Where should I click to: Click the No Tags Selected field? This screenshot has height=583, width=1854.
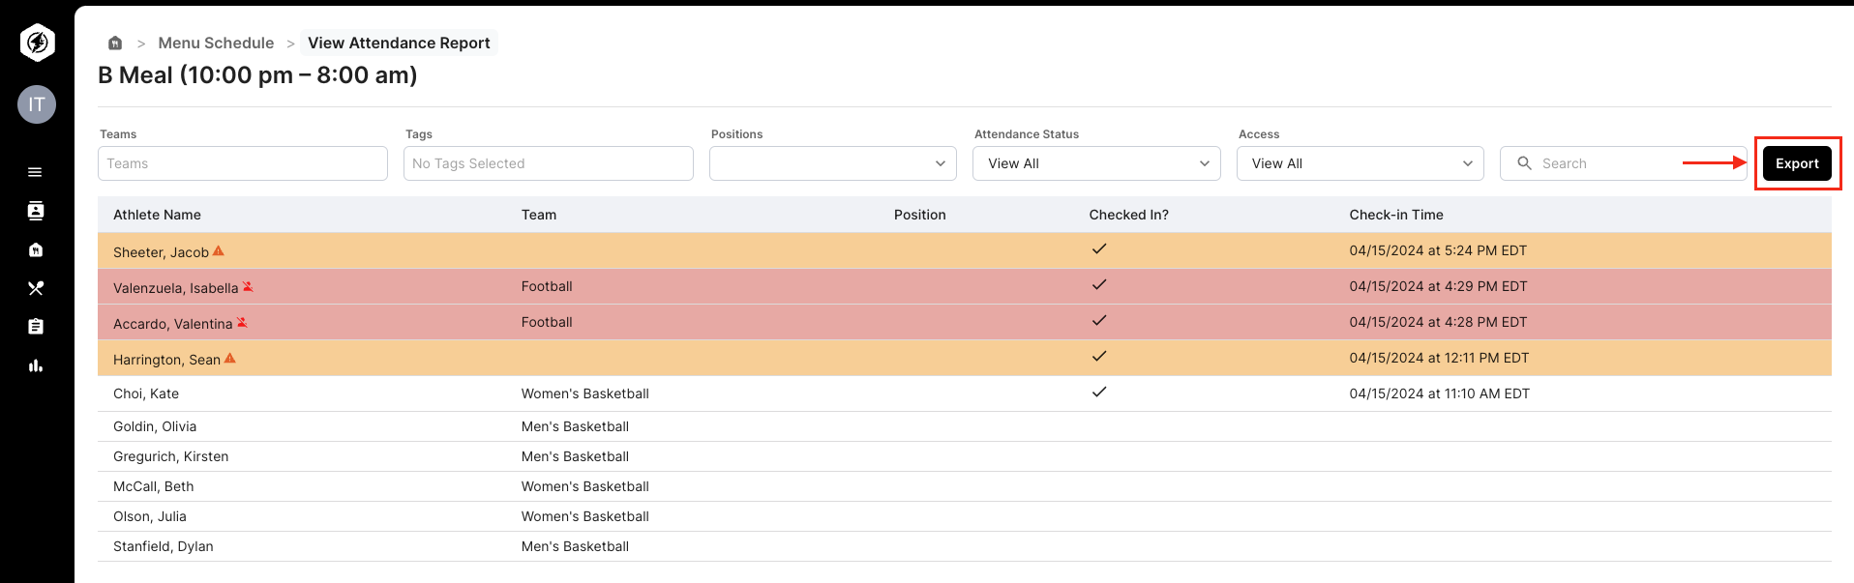[549, 163]
